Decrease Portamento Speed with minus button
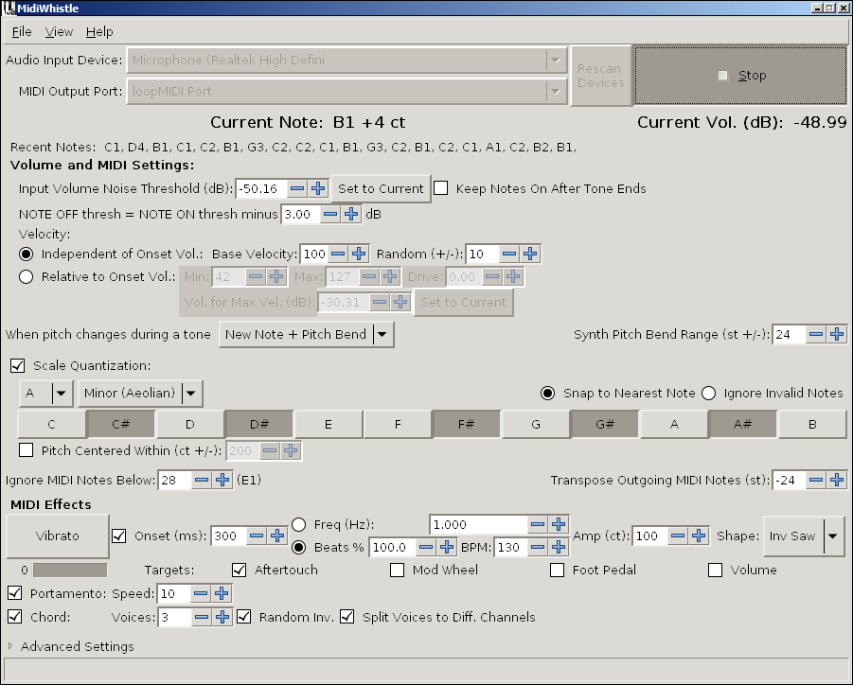This screenshot has width=853, height=685. pyautogui.click(x=200, y=593)
